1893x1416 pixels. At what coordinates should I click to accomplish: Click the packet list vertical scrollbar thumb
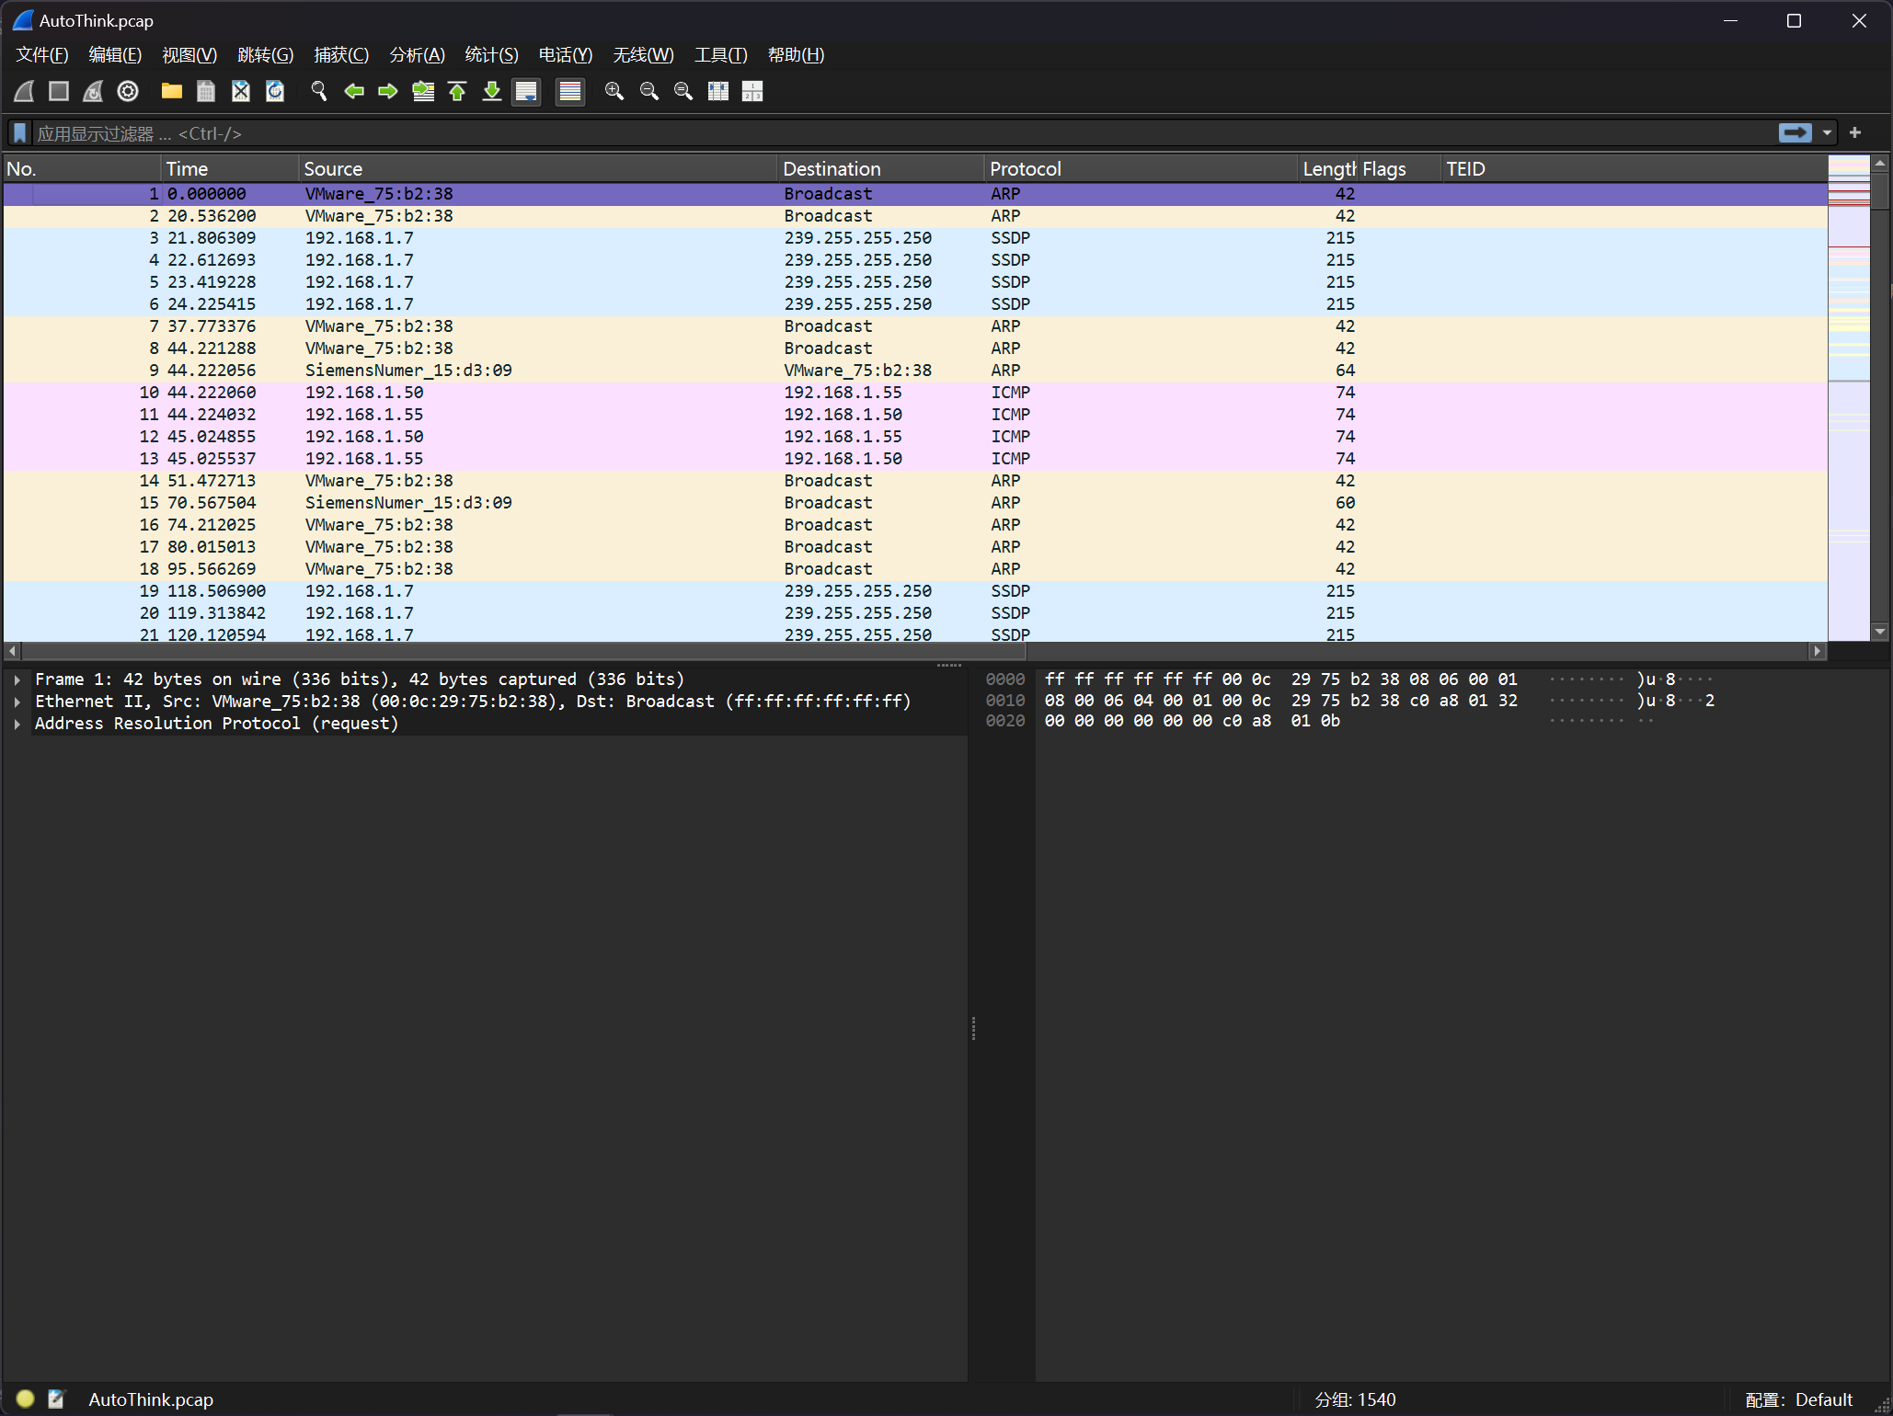1881,190
